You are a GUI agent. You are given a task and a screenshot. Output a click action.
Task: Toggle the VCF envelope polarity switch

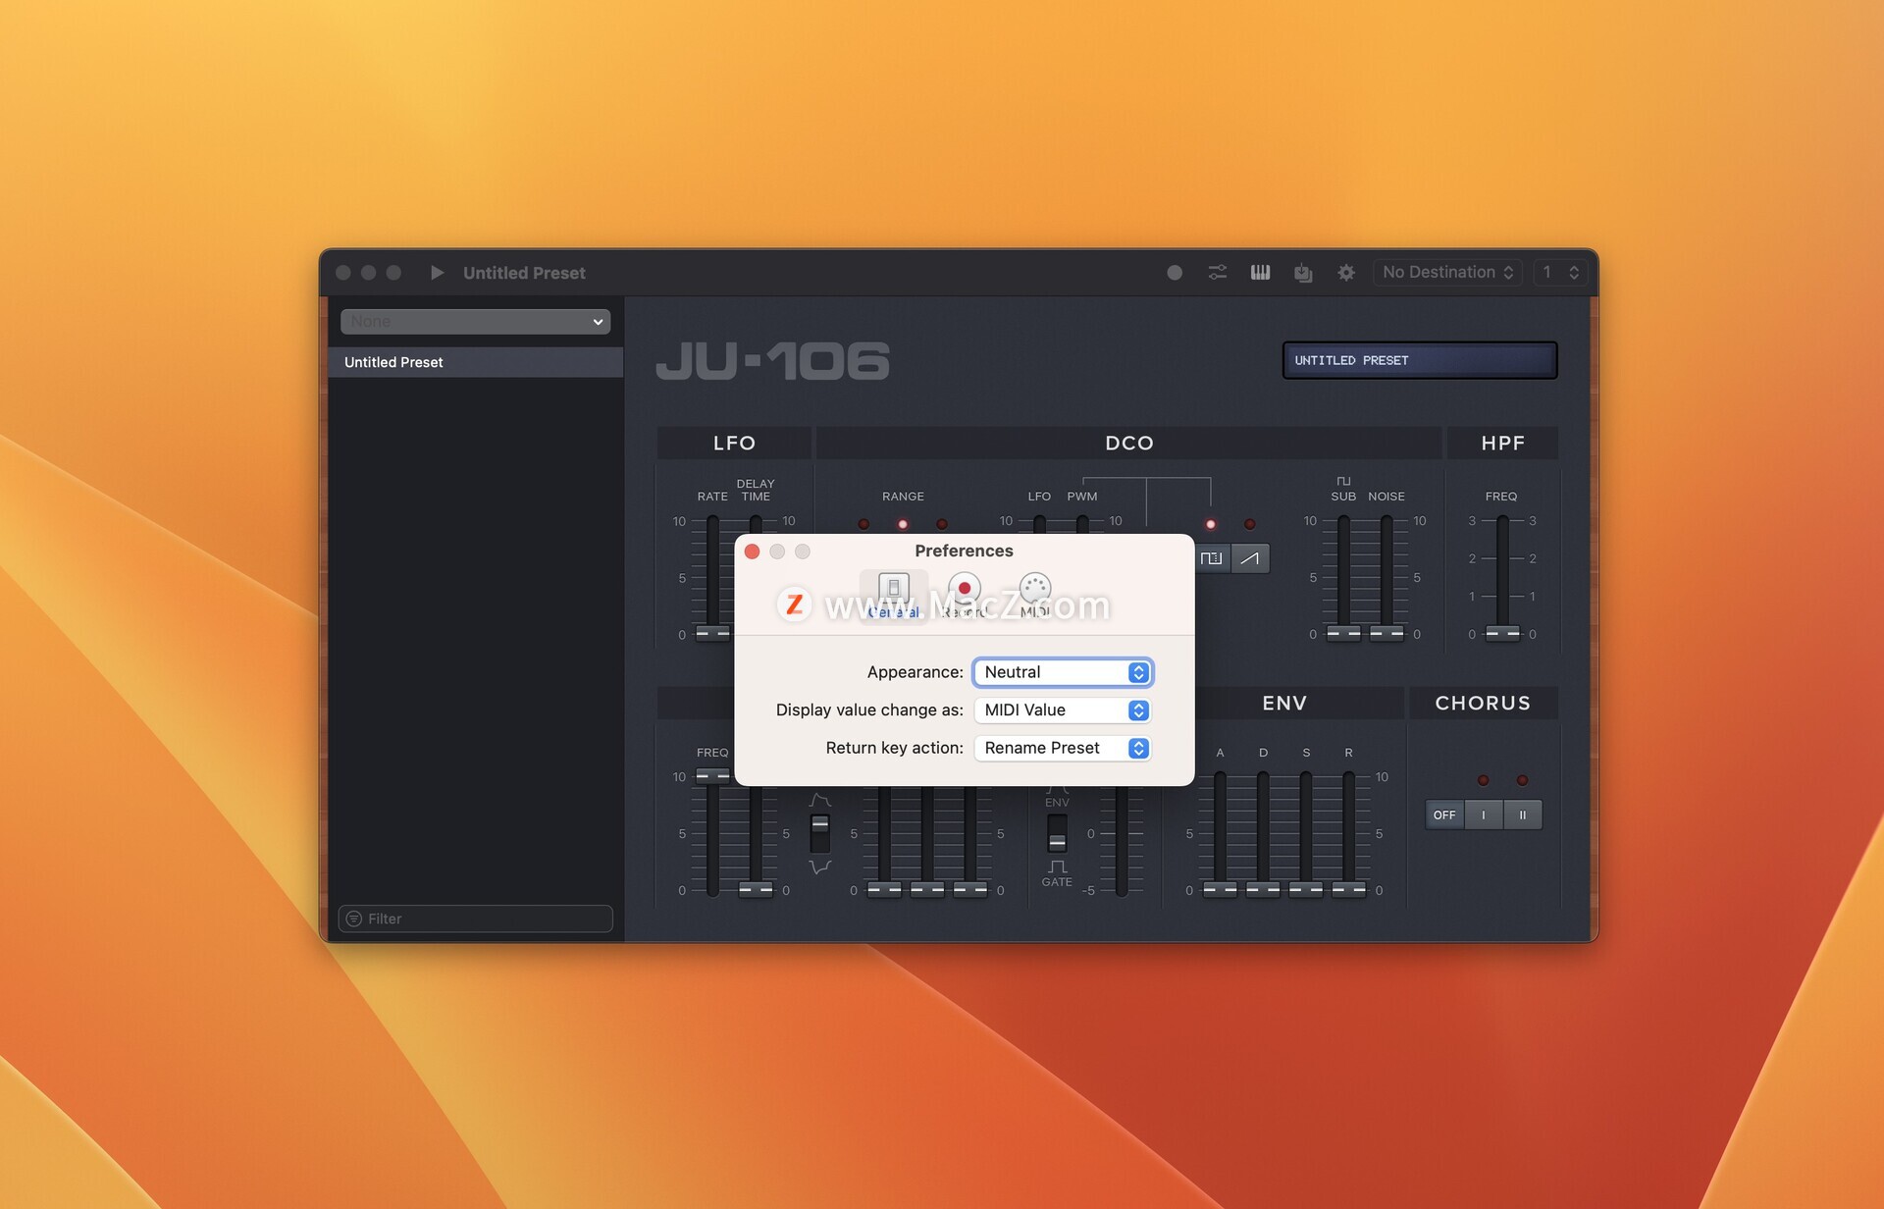tap(820, 833)
